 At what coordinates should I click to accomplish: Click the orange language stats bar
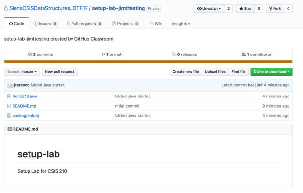(148, 62)
